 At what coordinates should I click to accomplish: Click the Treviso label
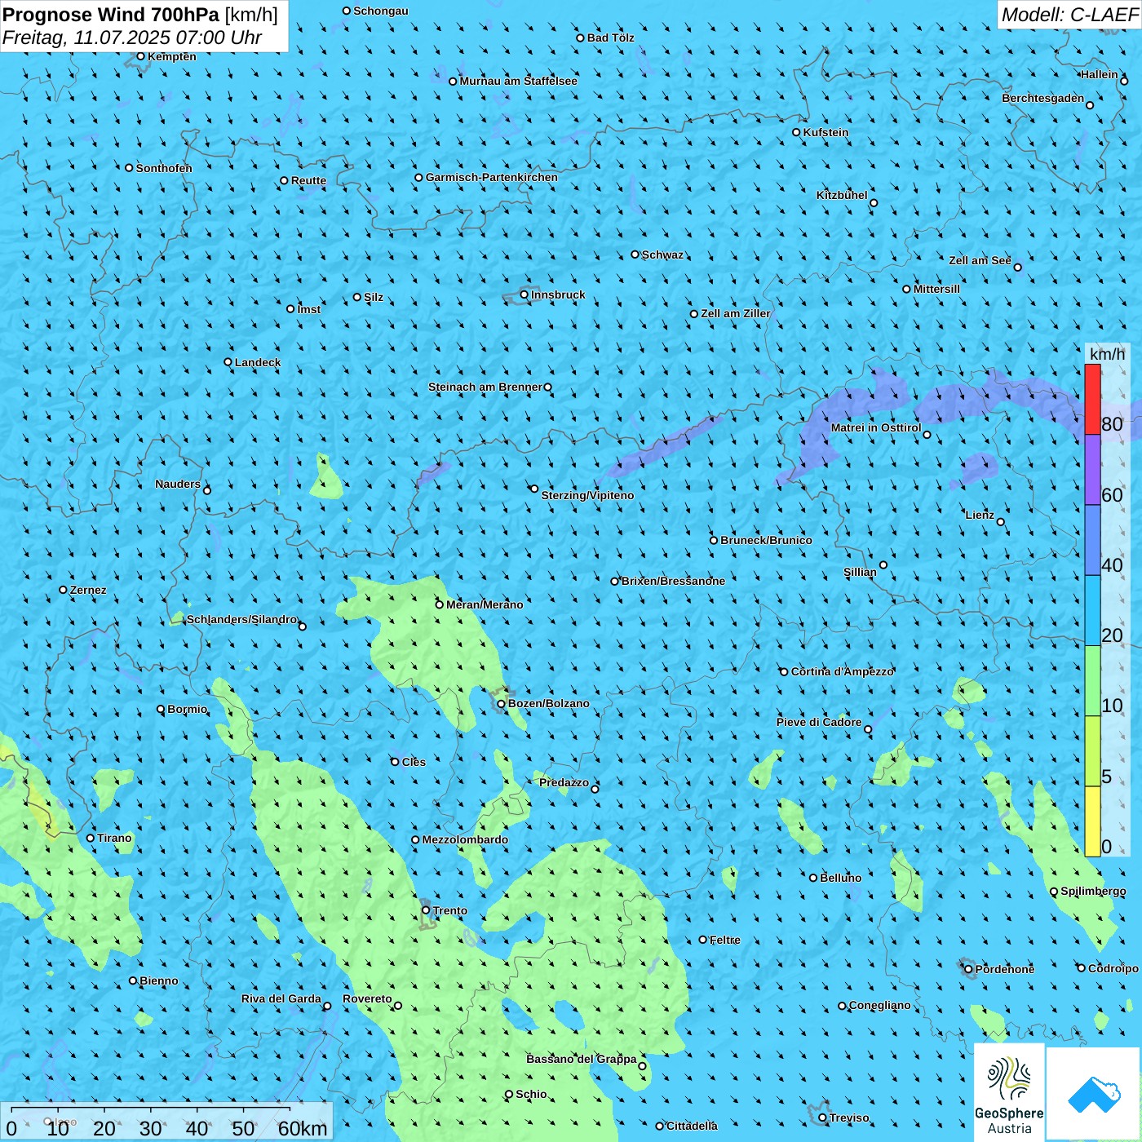849,1118
